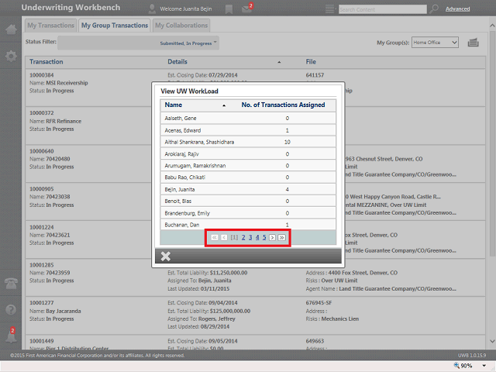496x372 pixels.
Task: Open the mail envelope with badge
Action: point(247,9)
